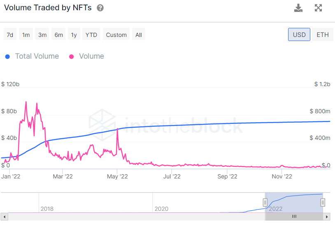Open fullscreen view with expand icon
Screen dimensions: 335x226
pyautogui.click(x=318, y=8)
